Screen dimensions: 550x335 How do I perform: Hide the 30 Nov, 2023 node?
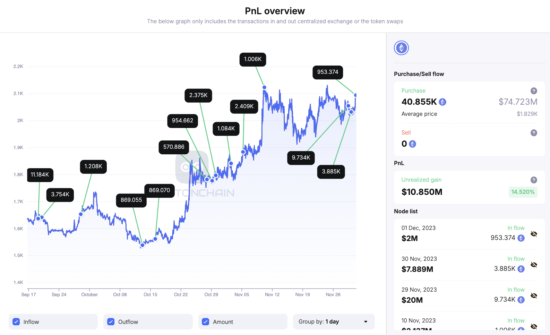pos(534,265)
